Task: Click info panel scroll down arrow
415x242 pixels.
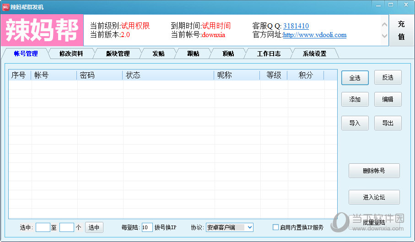Action: pos(384,36)
